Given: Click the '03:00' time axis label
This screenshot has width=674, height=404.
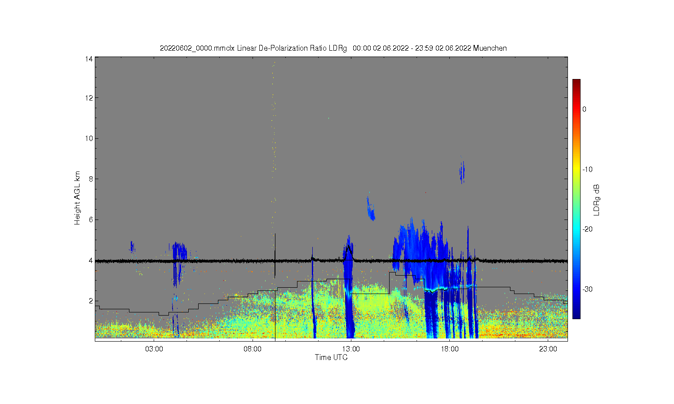Looking at the screenshot, I should 154,349.
